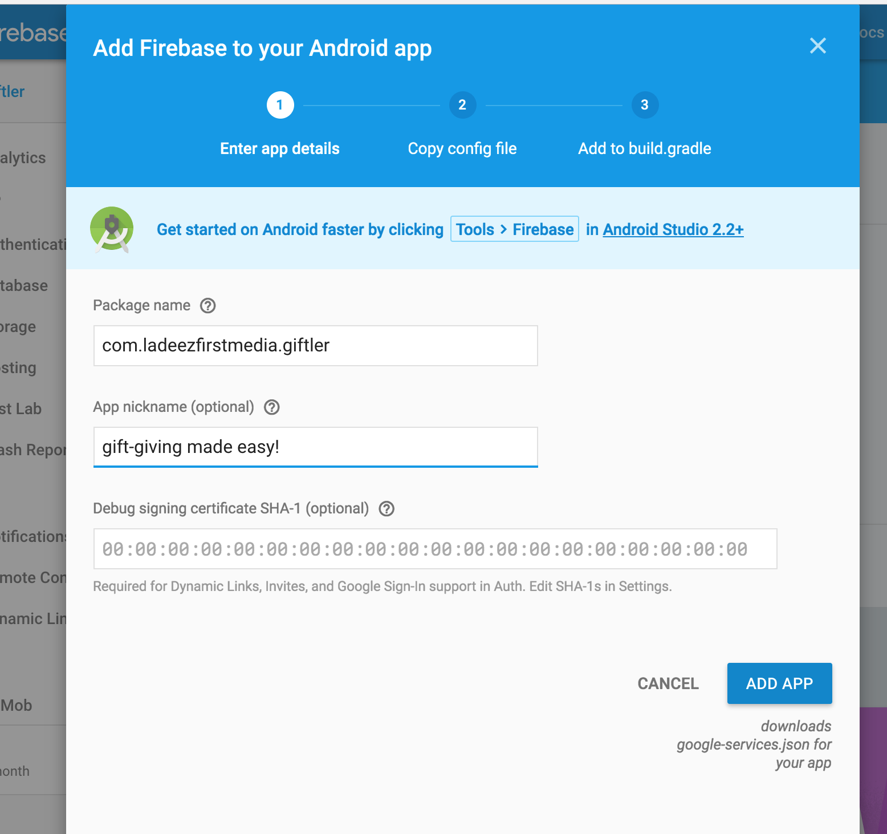
Task: Open Analytics in the sidebar
Action: tap(23, 158)
